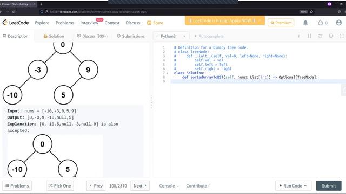
Task: Click tree node 9 in diagram
Action: [88, 70]
